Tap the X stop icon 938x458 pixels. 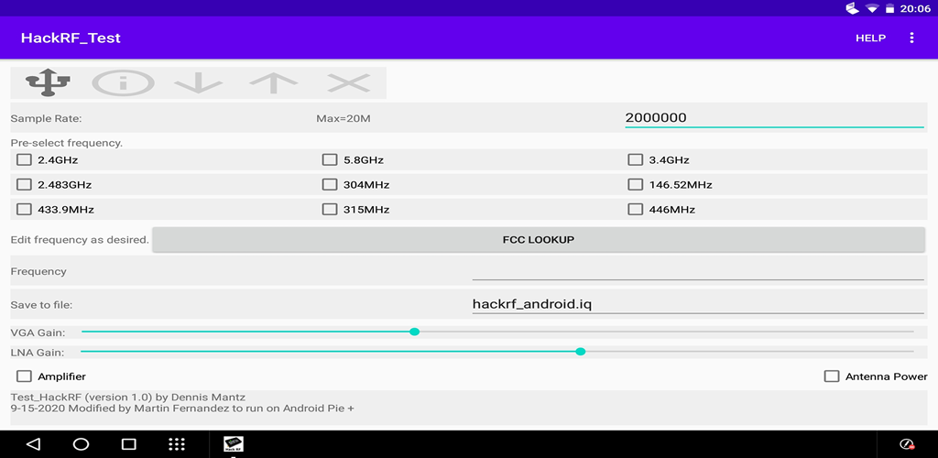(x=349, y=83)
